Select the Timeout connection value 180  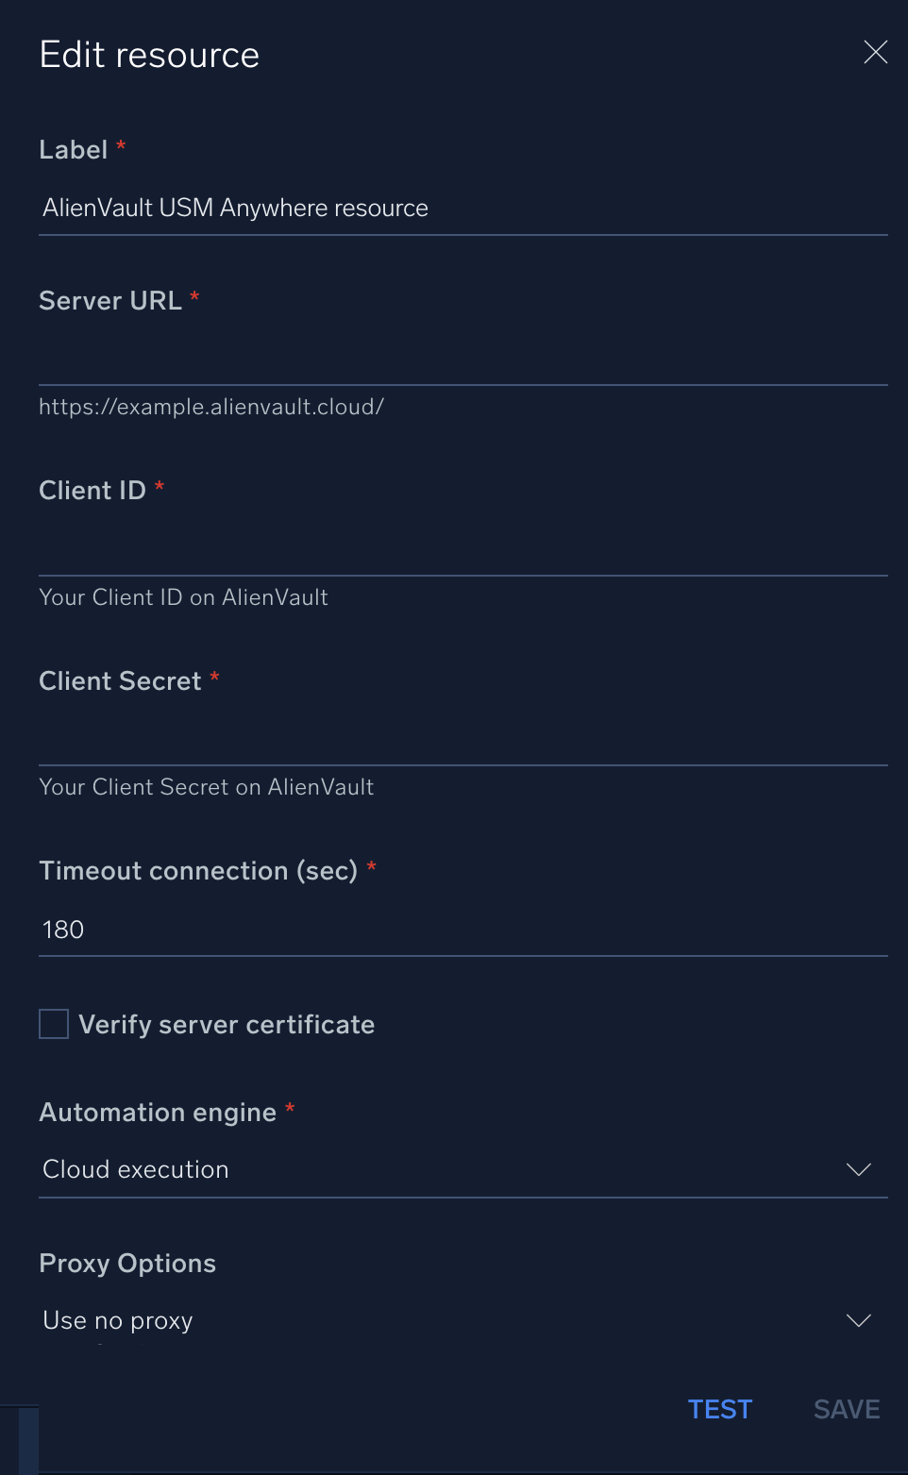[462, 930]
